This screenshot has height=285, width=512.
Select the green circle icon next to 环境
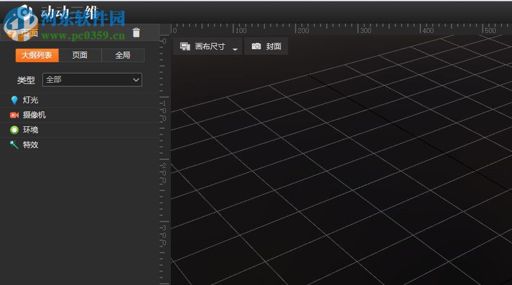pos(14,130)
